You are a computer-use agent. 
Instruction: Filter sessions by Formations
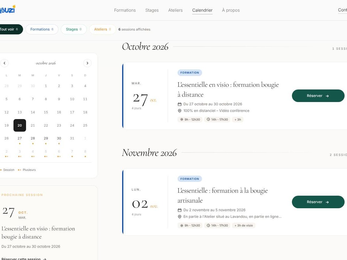42,29
